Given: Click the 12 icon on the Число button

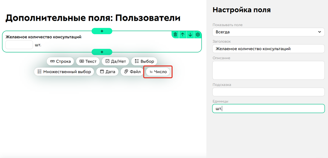Looking at the screenshot, I should [152, 72].
